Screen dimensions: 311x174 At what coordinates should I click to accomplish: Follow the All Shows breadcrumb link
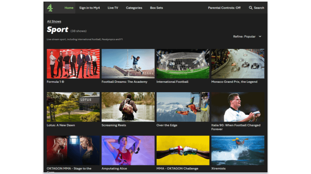click(54, 22)
